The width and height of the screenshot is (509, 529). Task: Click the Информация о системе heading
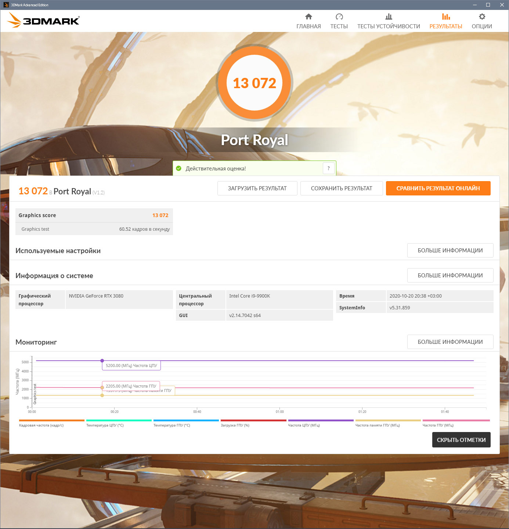(x=54, y=276)
